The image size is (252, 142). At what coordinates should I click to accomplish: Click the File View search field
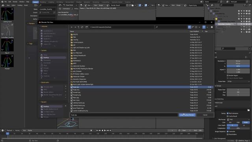(x=170, y=27)
